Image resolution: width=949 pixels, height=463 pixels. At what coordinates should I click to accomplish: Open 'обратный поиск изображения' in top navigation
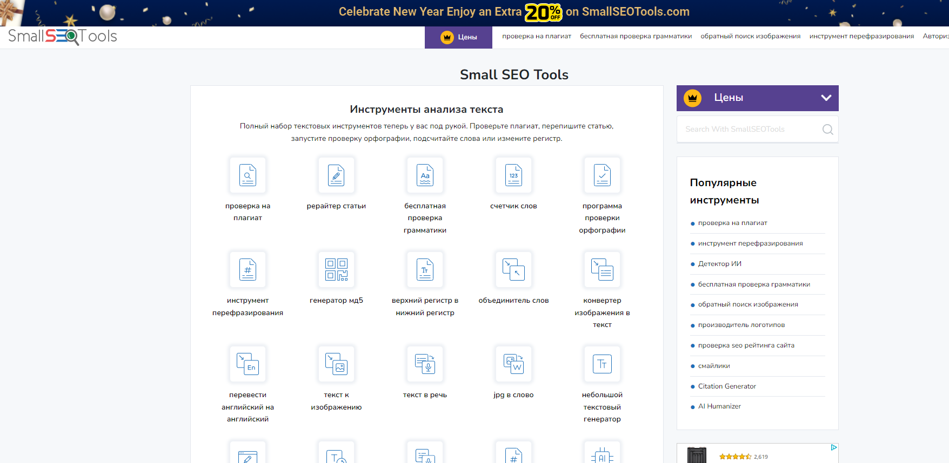coord(751,36)
